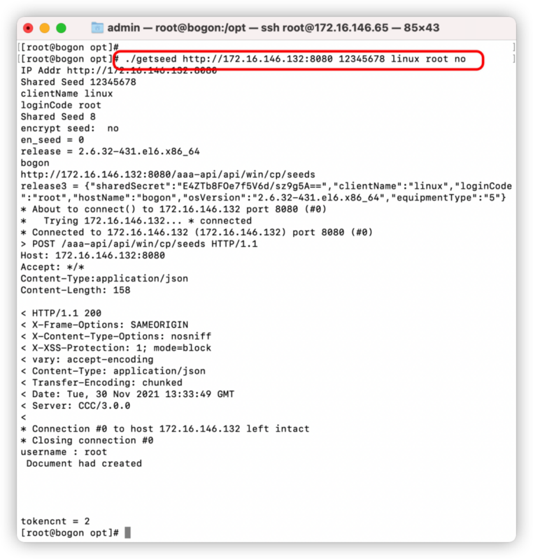Screen dimensions: 533x559
Task: Click the seeds API URL line
Action: [168, 174]
